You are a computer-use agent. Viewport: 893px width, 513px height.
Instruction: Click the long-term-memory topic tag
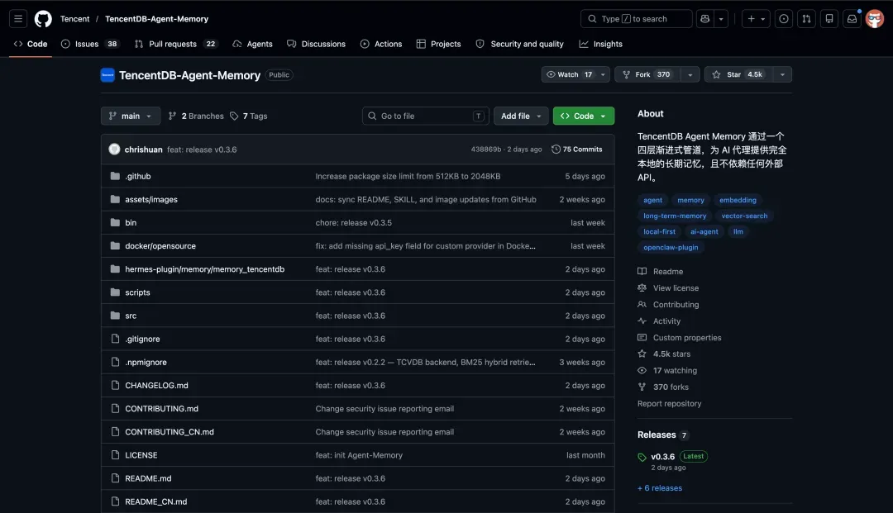coord(675,216)
